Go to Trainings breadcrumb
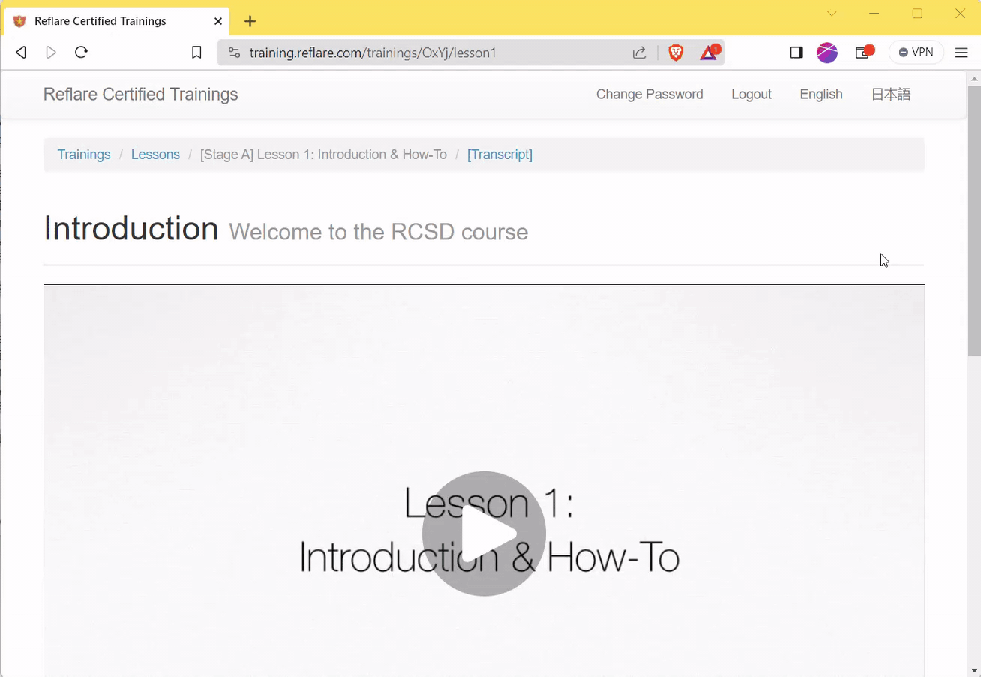Viewport: 981px width, 677px height. [84, 155]
